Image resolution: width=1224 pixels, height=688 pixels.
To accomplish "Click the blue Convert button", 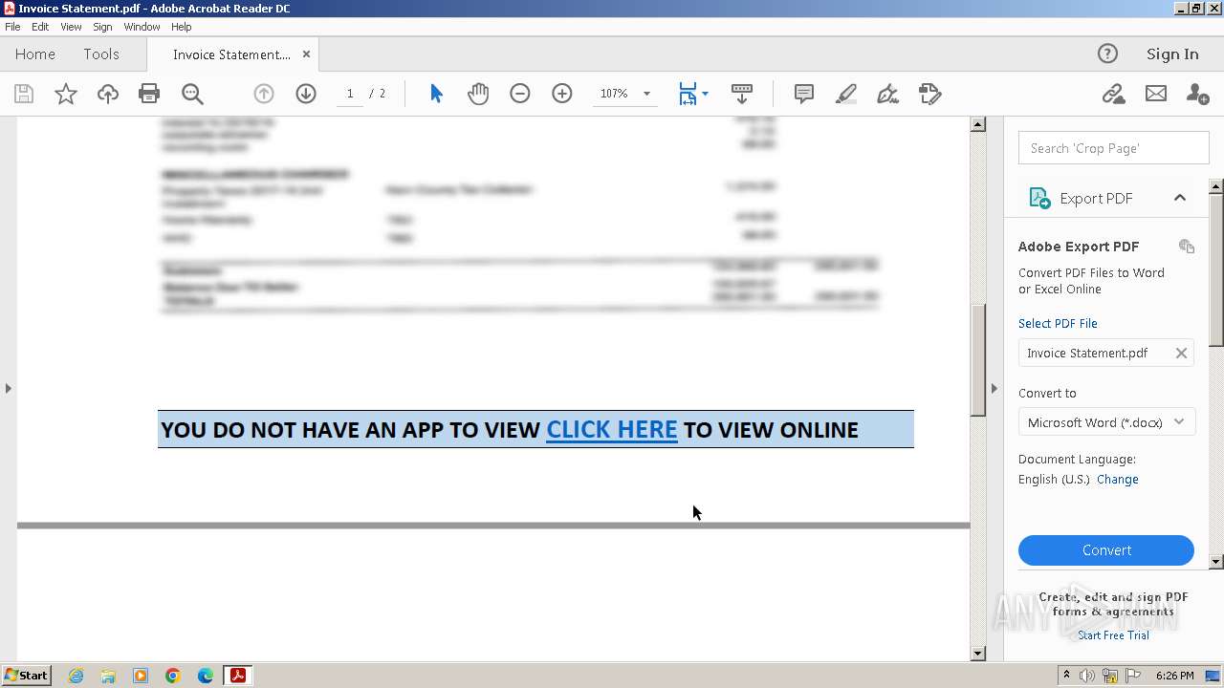I will tap(1106, 550).
